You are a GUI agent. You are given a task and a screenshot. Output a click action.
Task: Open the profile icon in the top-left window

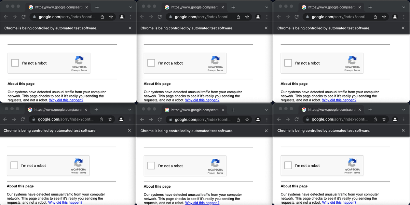[x=122, y=17]
